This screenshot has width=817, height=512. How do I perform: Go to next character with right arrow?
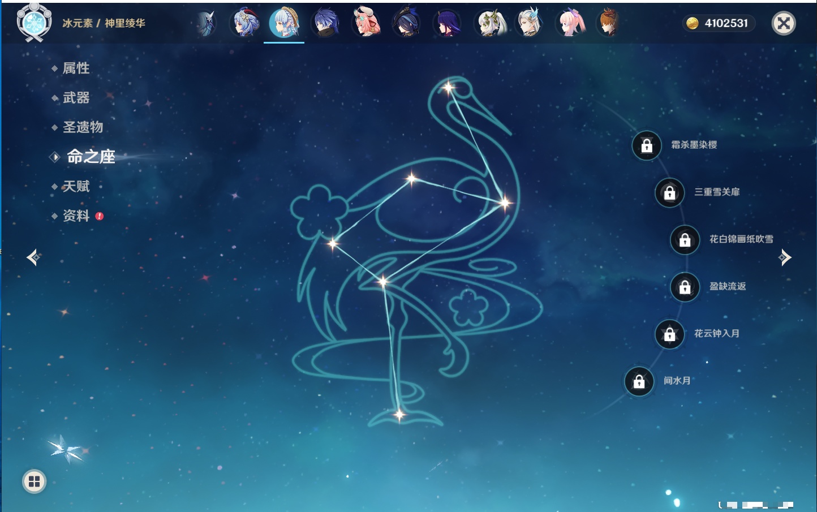tap(785, 257)
